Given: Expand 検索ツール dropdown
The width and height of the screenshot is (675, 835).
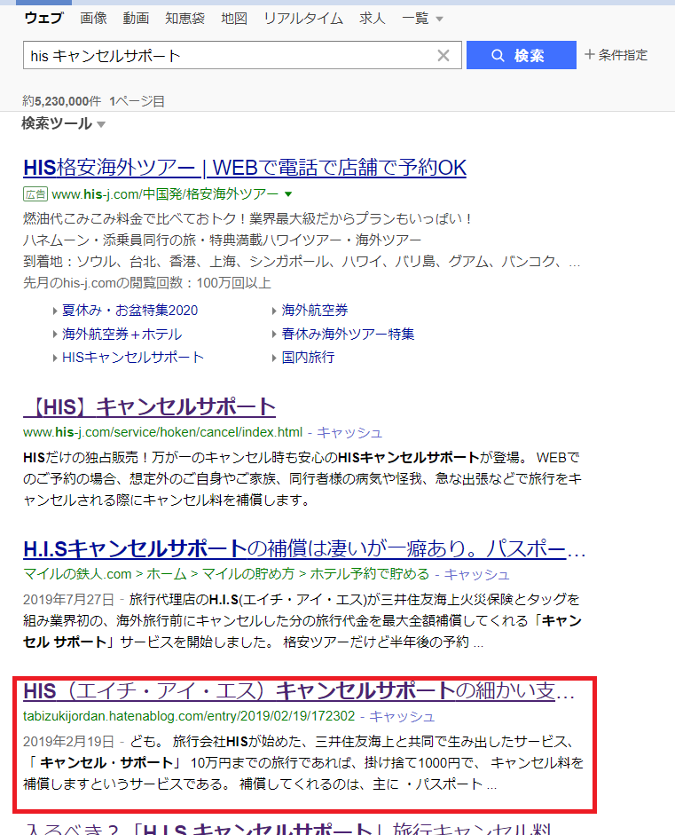Looking at the screenshot, I should pos(63,123).
